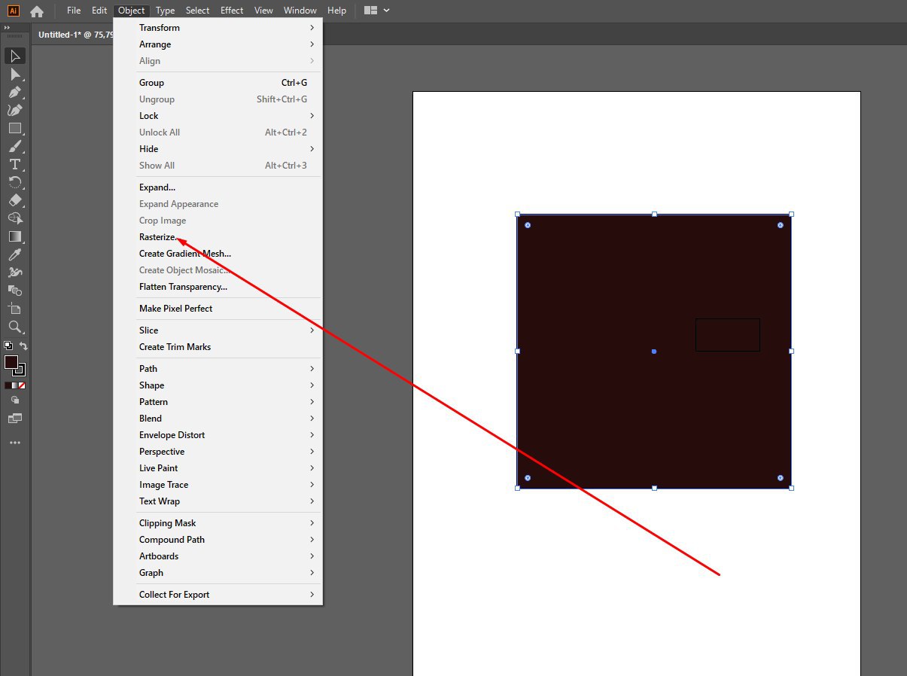907x676 pixels.
Task: Select the Rotate tool
Action: [x=15, y=182]
